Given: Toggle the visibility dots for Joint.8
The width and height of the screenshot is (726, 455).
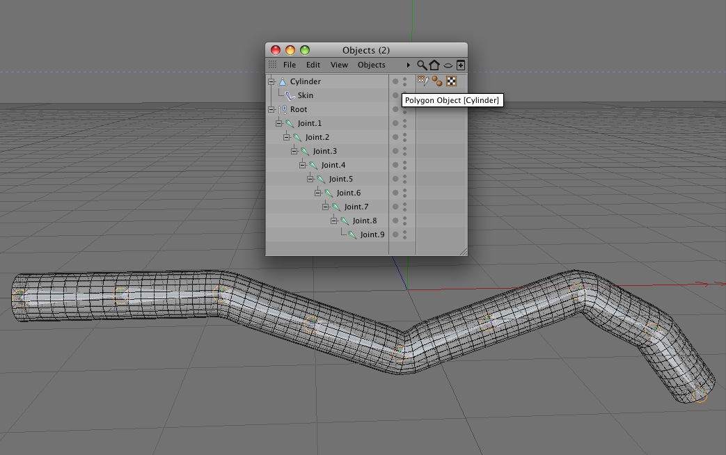Looking at the screenshot, I should pyautogui.click(x=404, y=221).
